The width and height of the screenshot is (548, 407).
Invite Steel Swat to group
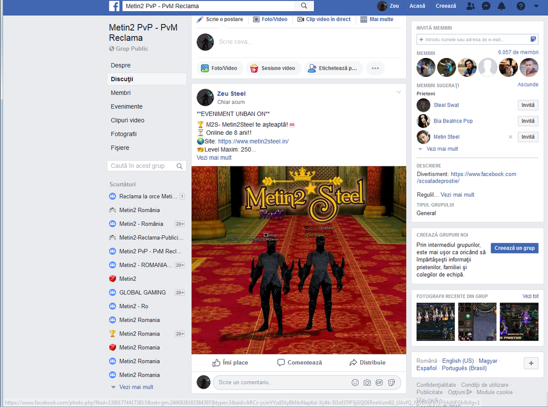528,105
